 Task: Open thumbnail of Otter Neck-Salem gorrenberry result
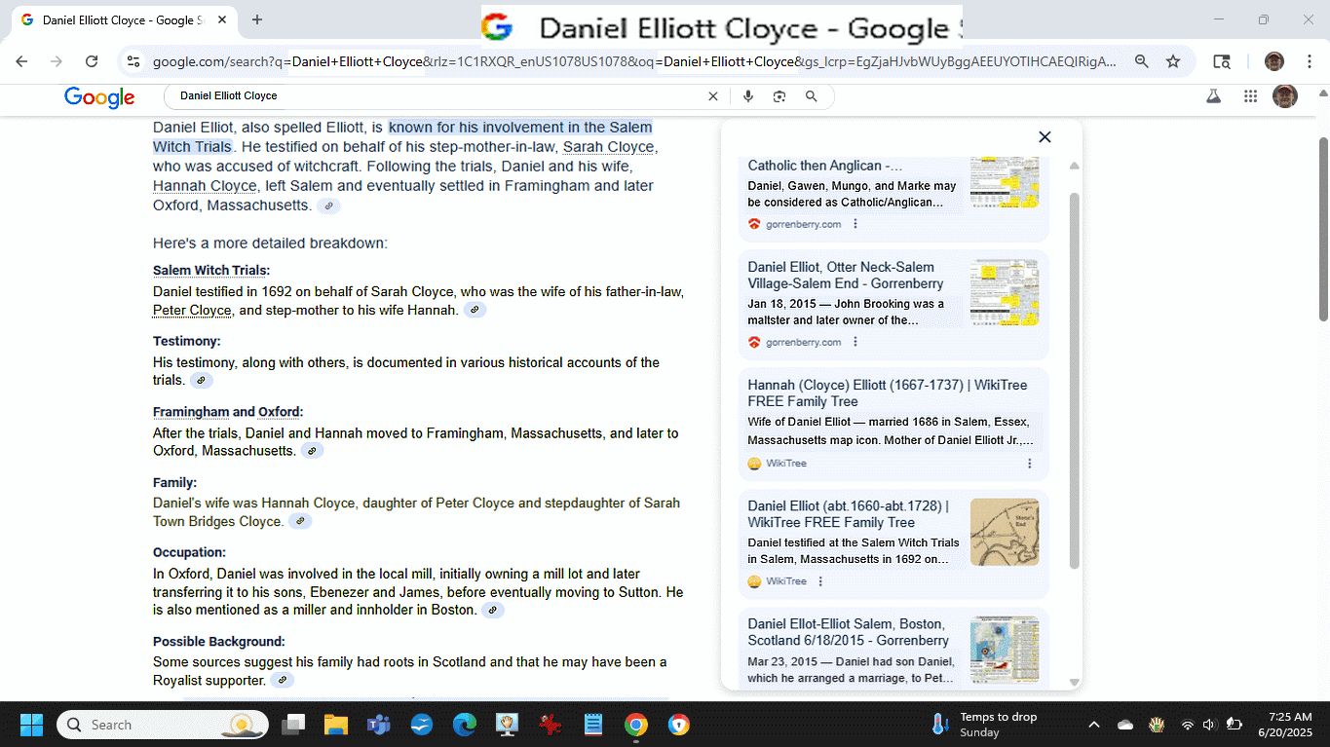(x=1005, y=292)
